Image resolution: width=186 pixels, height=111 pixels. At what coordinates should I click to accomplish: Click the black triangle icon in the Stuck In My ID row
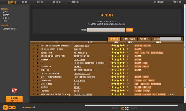[37, 84]
